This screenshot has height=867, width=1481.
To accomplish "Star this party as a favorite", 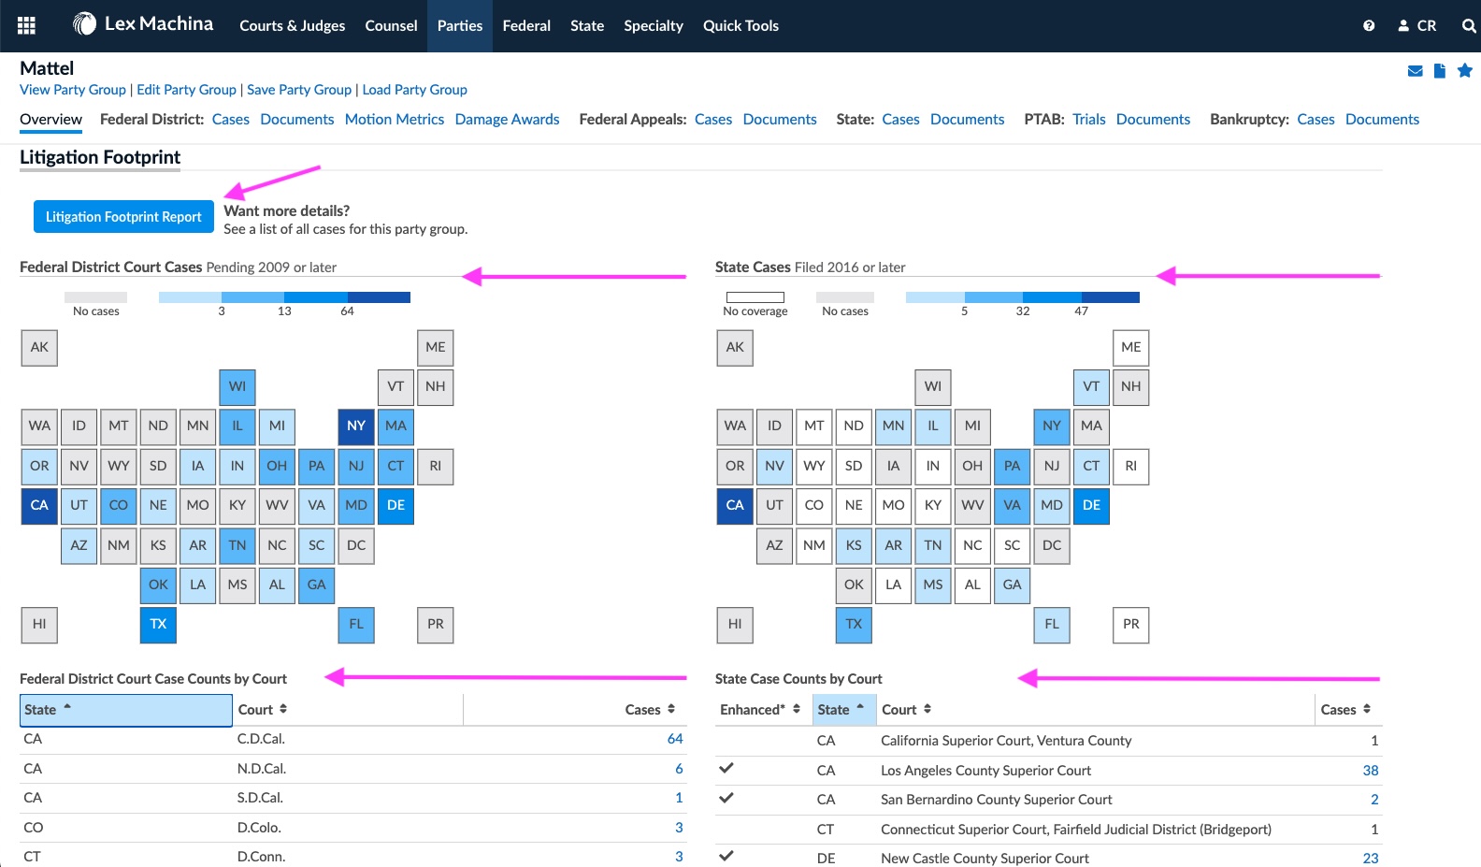I will click(1464, 71).
